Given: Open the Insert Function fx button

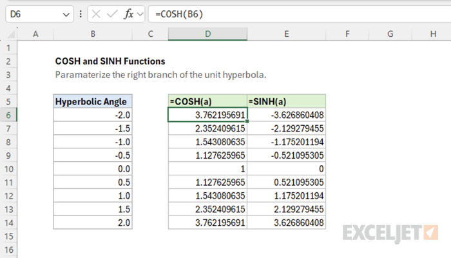Looking at the screenshot, I should click(128, 14).
